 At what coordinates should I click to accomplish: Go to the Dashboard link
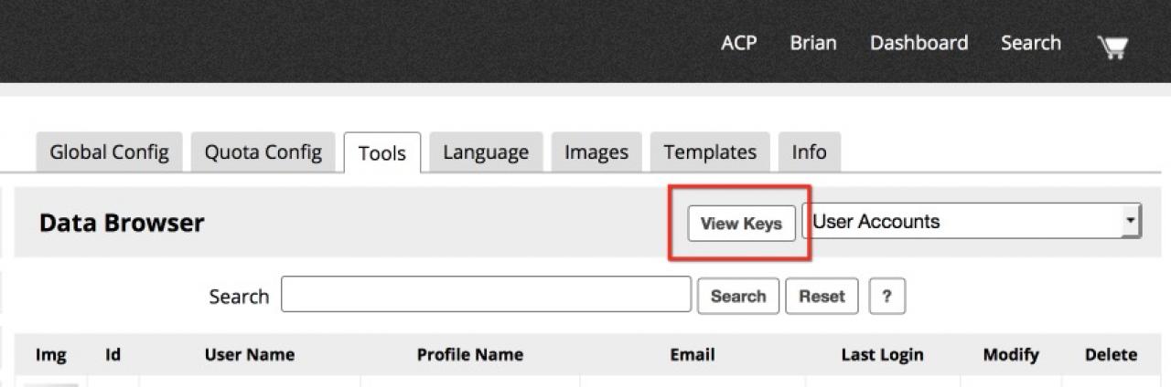[x=919, y=43]
